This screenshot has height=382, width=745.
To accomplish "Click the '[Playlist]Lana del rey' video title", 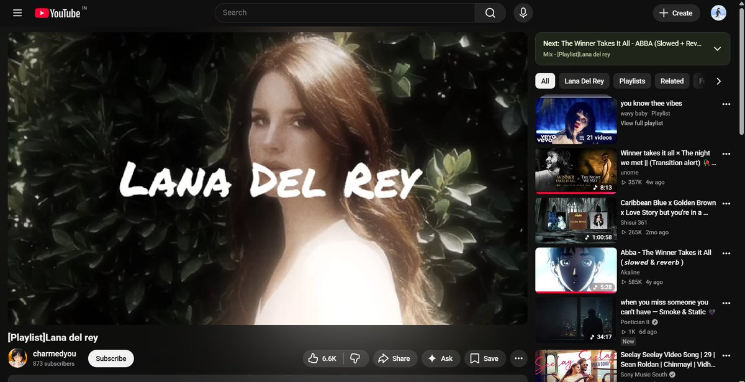I will (x=53, y=337).
